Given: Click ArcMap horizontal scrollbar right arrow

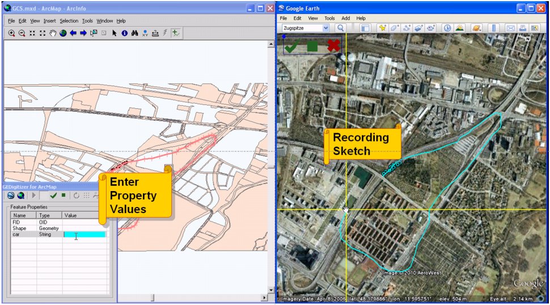Looking at the screenshot, I should tap(264, 298).
